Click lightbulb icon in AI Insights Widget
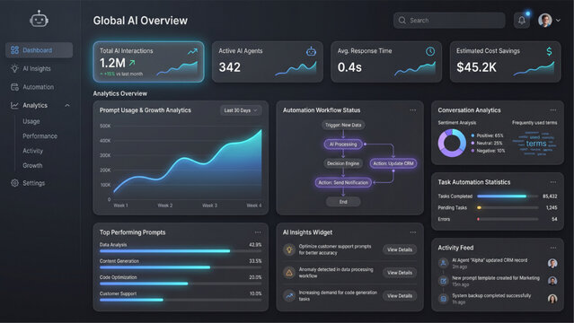This screenshot has width=574, height=323. pos(289,249)
